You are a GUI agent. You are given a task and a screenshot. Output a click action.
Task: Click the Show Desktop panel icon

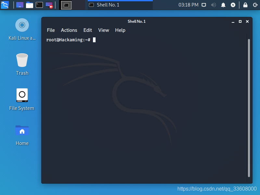point(20,5)
